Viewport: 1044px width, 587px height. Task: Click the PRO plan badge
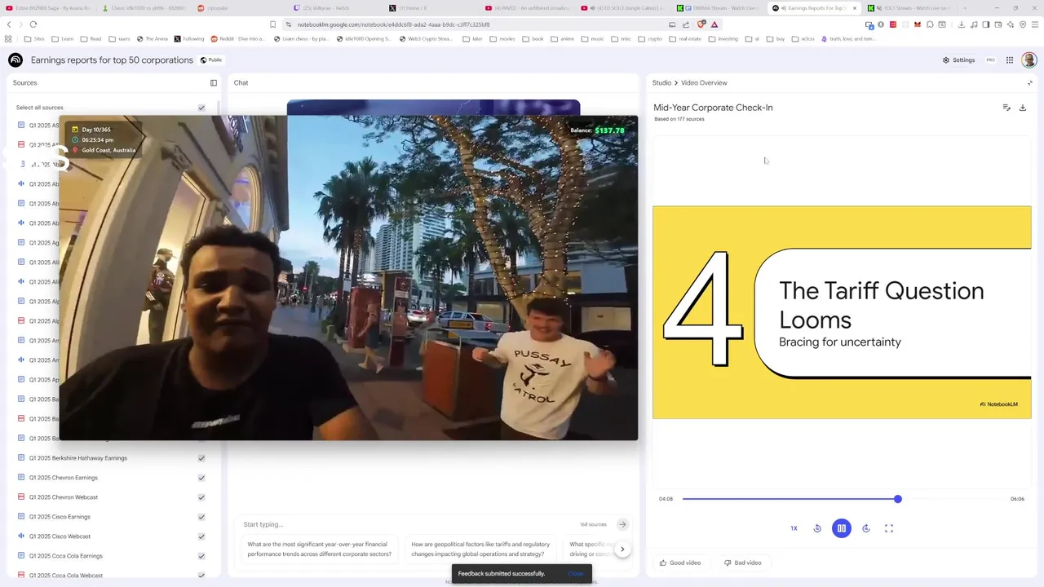[991, 60]
